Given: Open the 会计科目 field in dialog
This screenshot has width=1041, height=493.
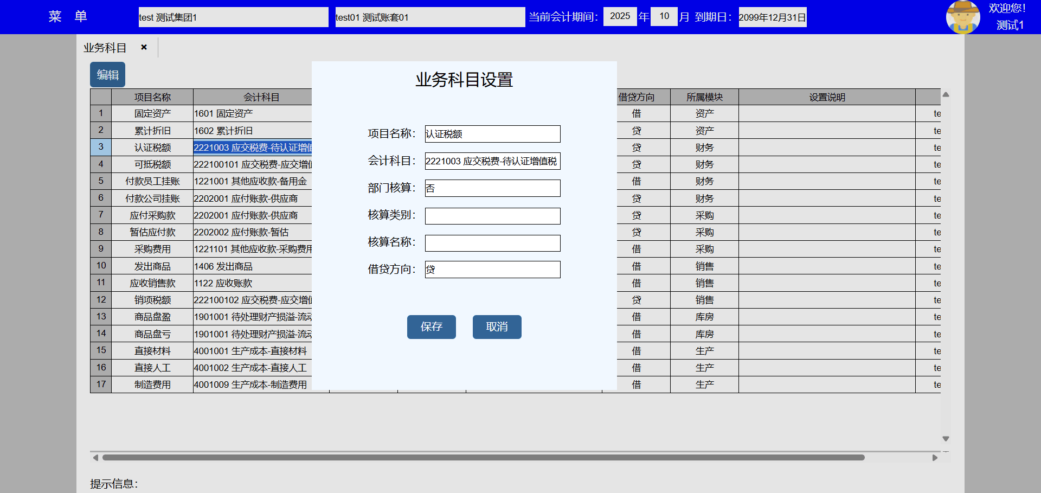Looking at the screenshot, I should pos(492,161).
